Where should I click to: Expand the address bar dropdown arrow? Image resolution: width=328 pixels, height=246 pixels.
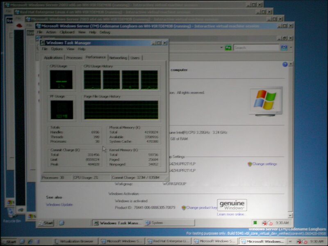click(x=221, y=48)
